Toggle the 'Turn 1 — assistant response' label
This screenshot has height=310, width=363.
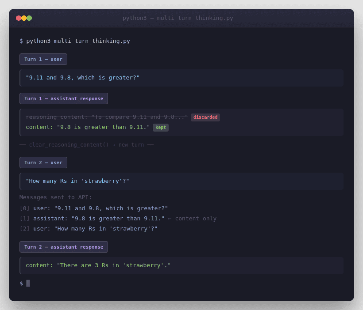click(x=63, y=98)
